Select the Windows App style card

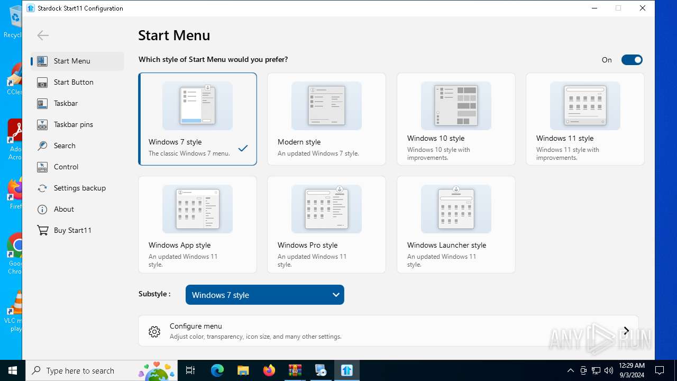197,225
